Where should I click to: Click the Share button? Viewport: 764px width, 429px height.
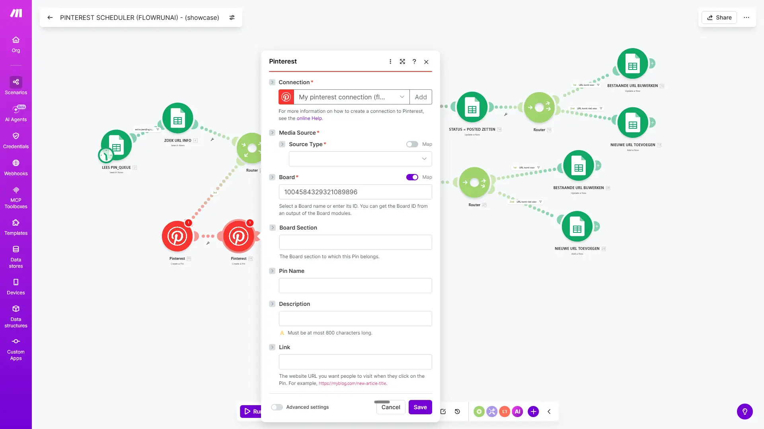pyautogui.click(x=719, y=17)
